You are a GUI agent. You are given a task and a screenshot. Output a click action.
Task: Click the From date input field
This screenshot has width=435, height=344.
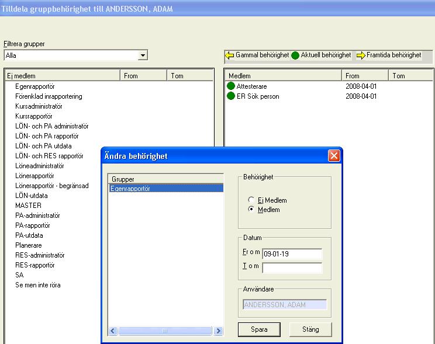click(x=292, y=253)
